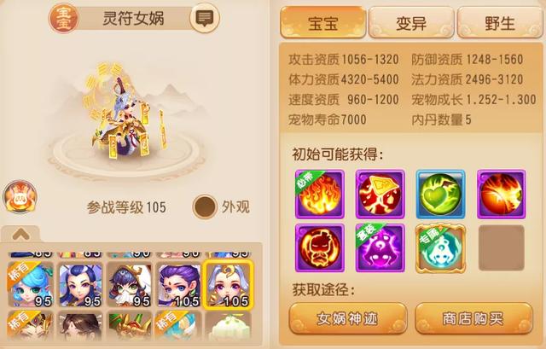Click the 必带 flaming fire skill icon
The width and height of the screenshot is (546, 349).
coord(320,194)
